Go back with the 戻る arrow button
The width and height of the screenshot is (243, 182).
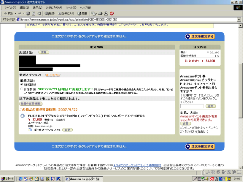click(9, 14)
